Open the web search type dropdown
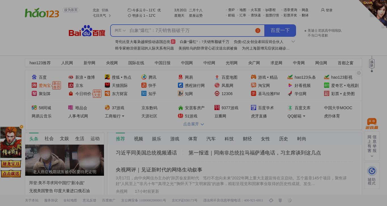The height and width of the screenshot is (206, 387). point(120,31)
